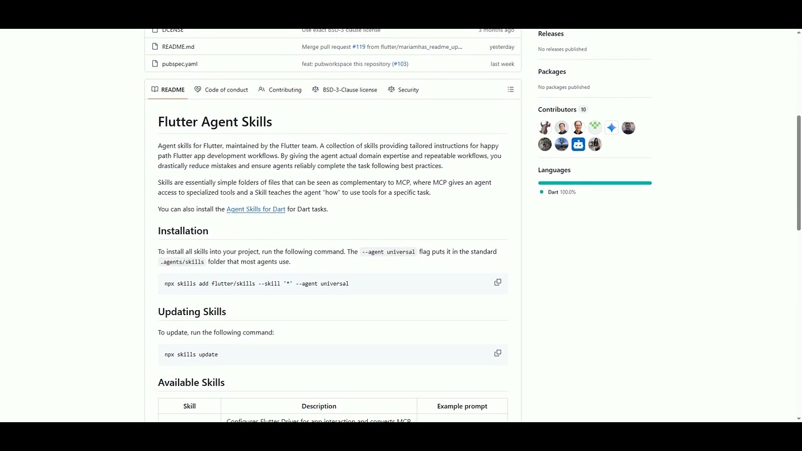This screenshot has height=451, width=802.
Task: Click the Skill column header
Action: point(189,407)
